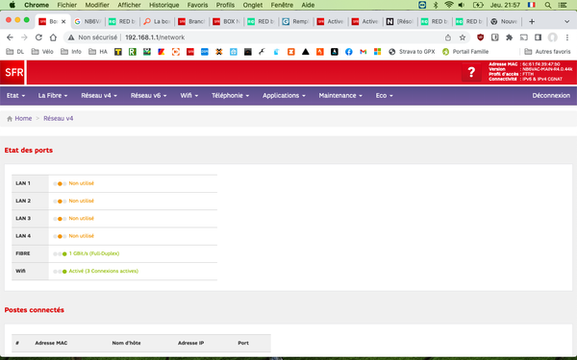This screenshot has width=577, height=360.
Task: Click the Adresse MAC column header
Action: [51, 344]
